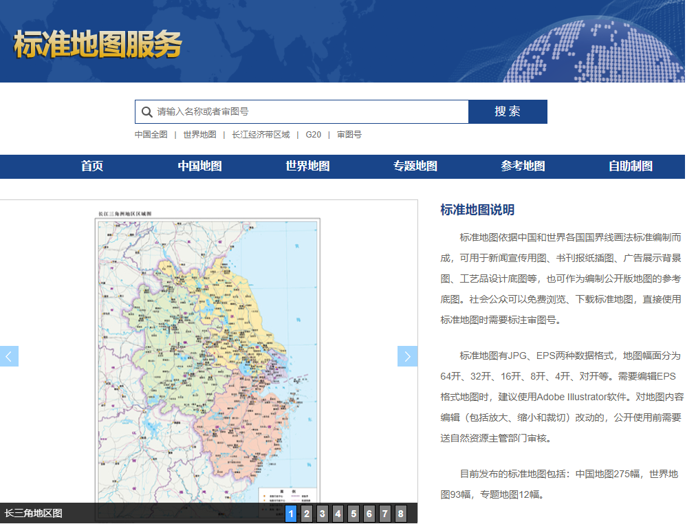
Task: Go to the 自助制图 section
Action: pos(631,166)
